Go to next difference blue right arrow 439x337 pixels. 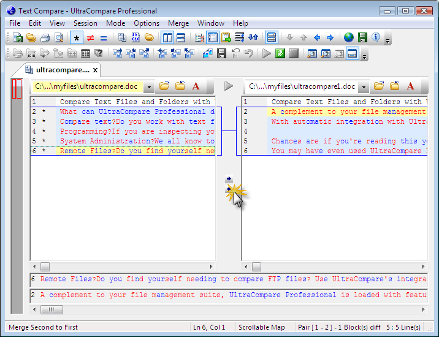(330, 37)
